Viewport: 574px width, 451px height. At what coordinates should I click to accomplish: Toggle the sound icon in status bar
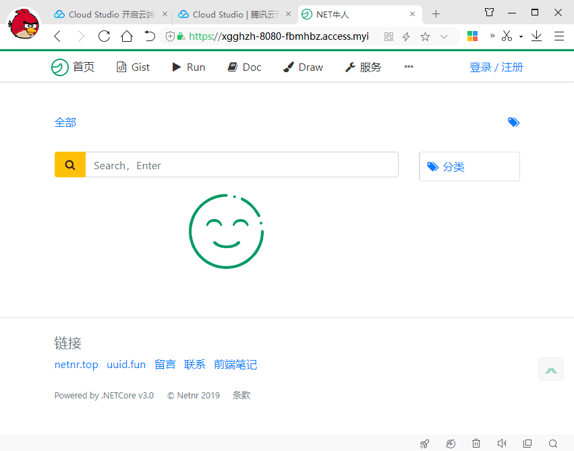[x=501, y=443]
